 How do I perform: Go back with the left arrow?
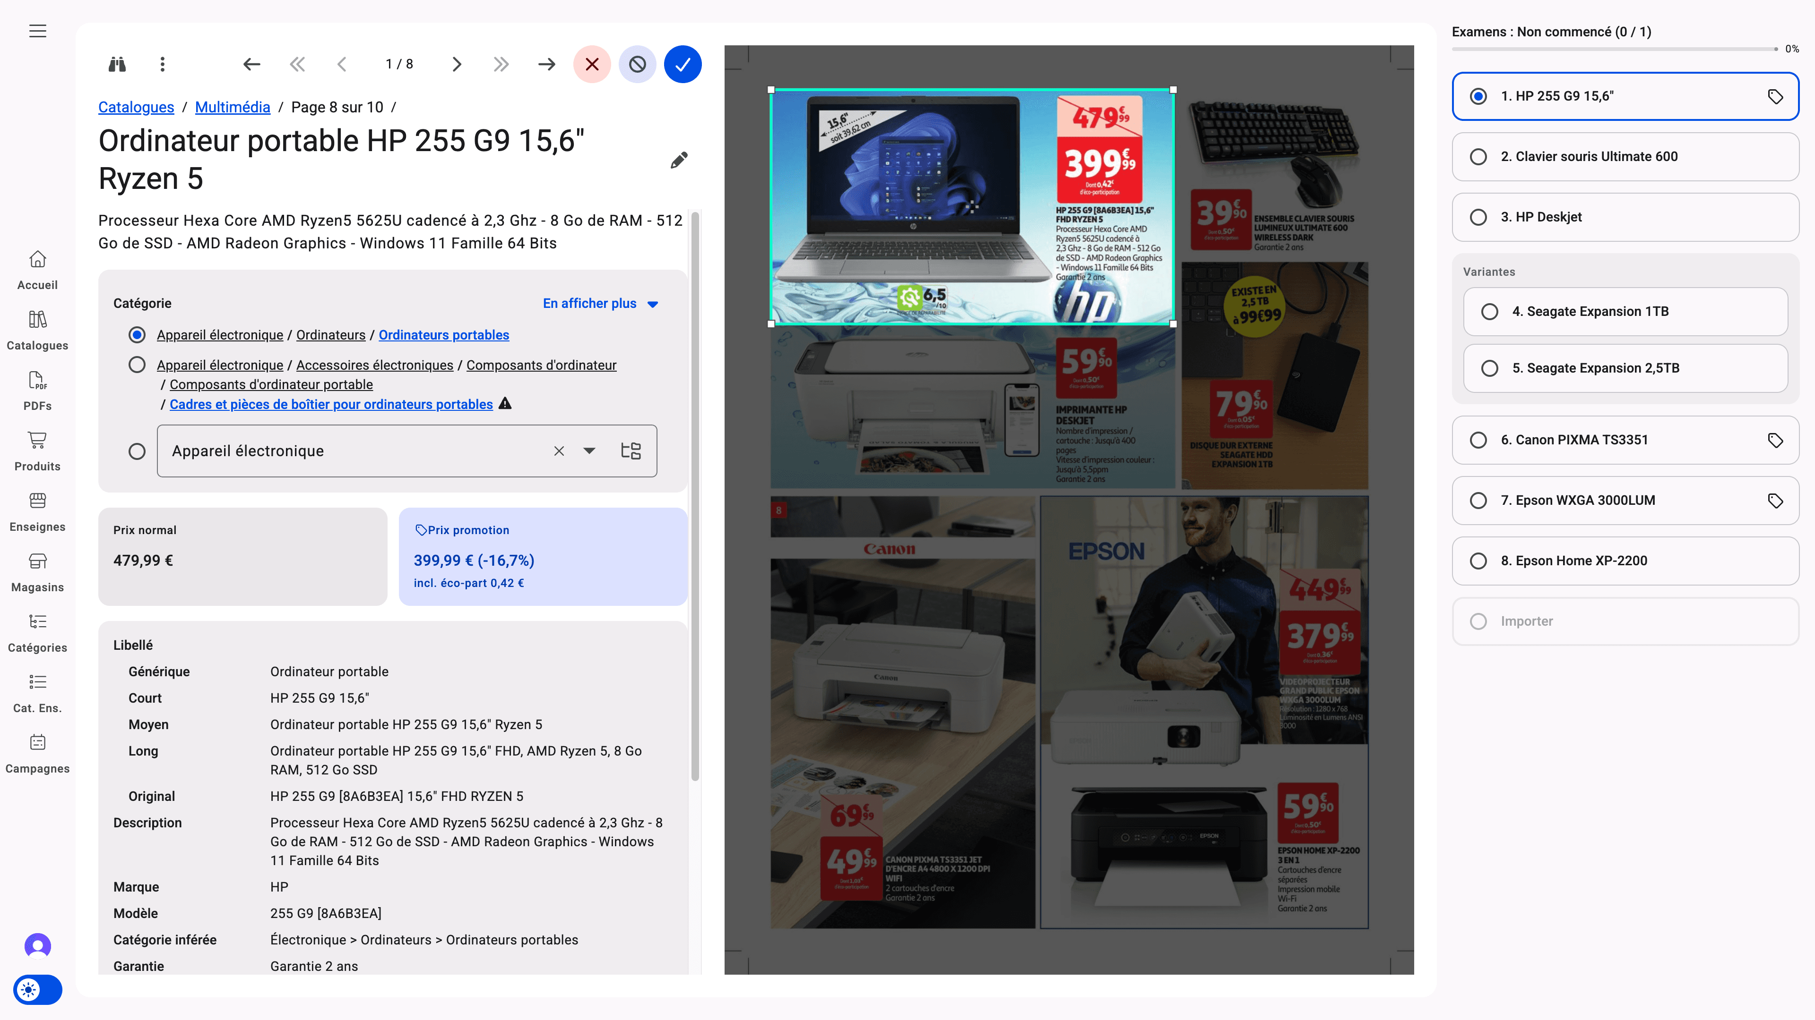(251, 64)
